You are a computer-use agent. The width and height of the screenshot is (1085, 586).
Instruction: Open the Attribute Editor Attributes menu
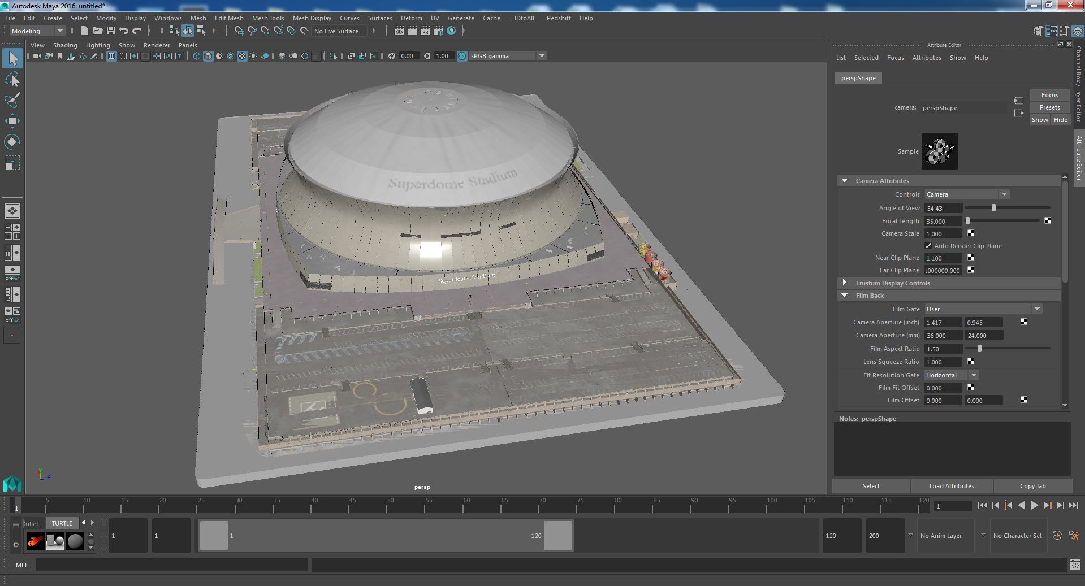[x=927, y=58]
